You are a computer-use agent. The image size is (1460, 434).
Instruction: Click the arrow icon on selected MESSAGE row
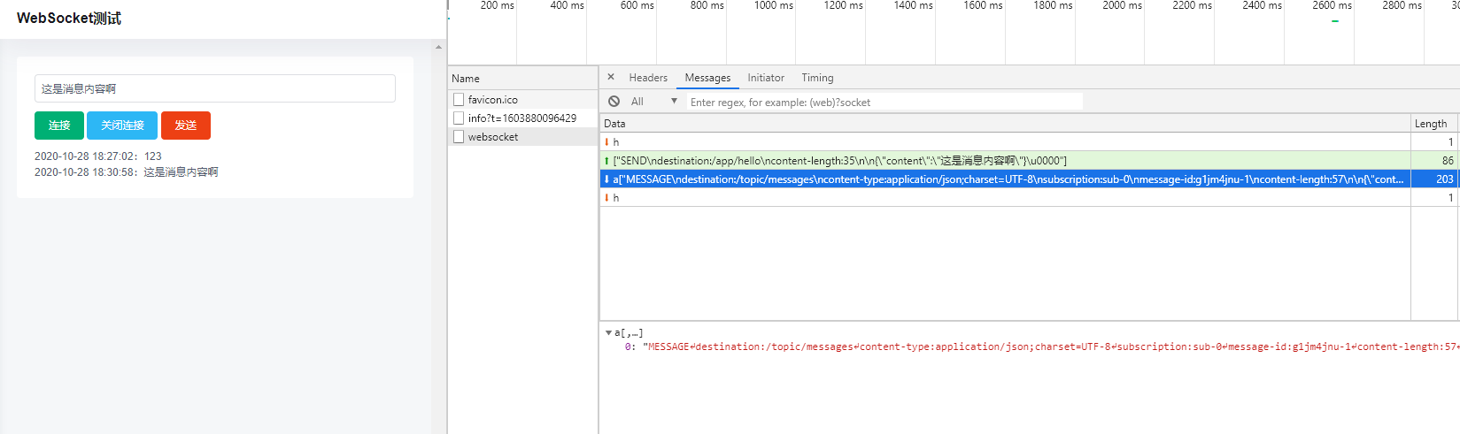click(x=606, y=179)
